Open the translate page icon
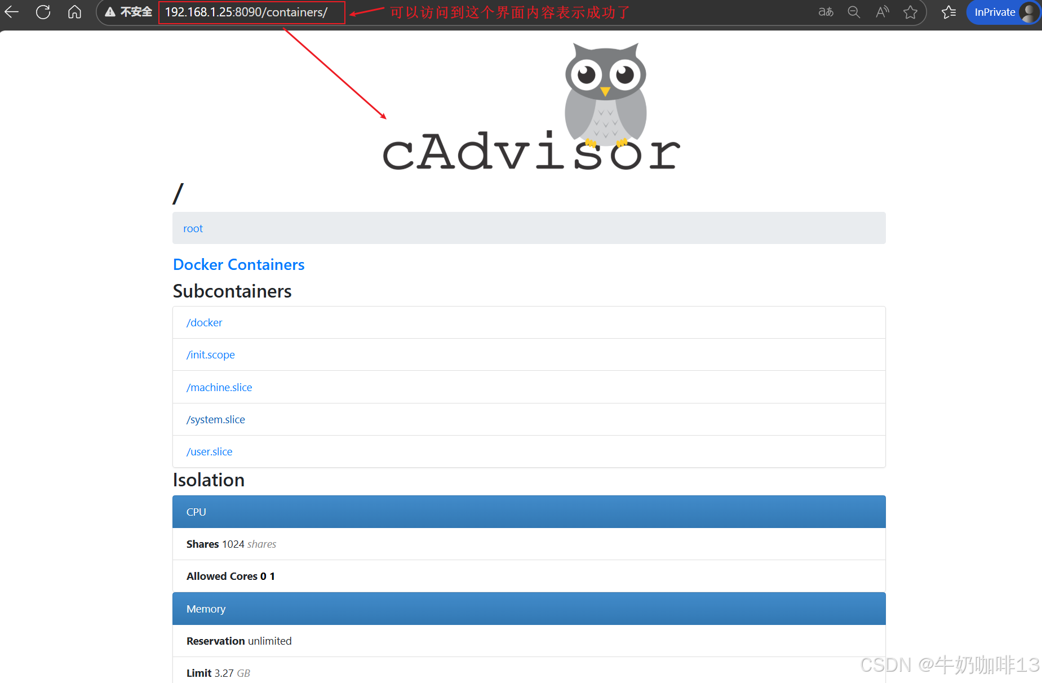 (x=826, y=12)
